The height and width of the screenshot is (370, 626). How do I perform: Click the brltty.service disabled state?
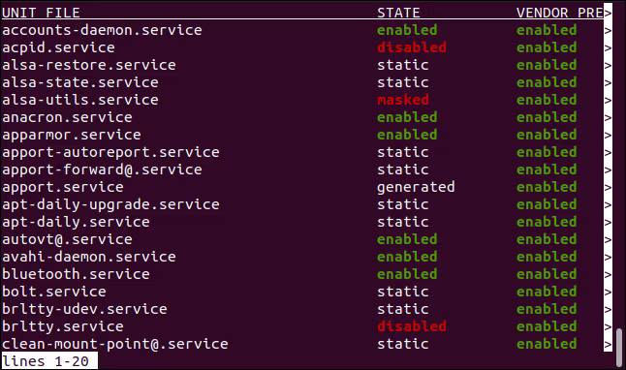point(412,326)
